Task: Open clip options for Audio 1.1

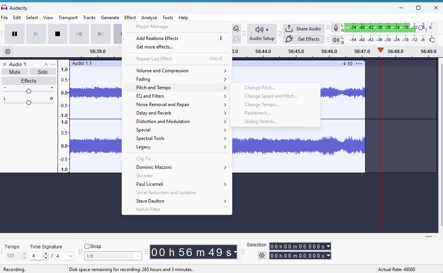Action: (359, 64)
